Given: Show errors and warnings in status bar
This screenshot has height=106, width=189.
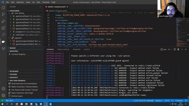Looking at the screenshot, I should tap(9, 101).
